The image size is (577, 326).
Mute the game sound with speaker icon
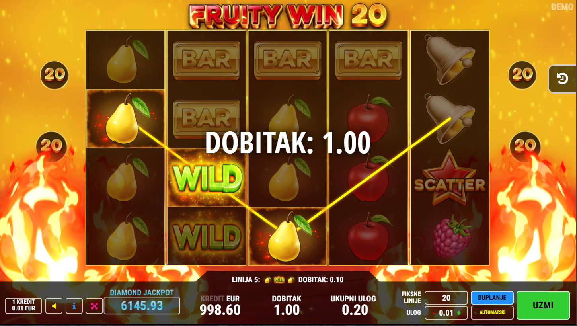[x=54, y=306]
